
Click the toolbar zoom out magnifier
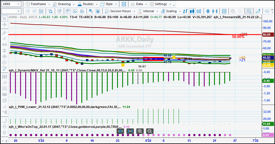click(240, 11)
